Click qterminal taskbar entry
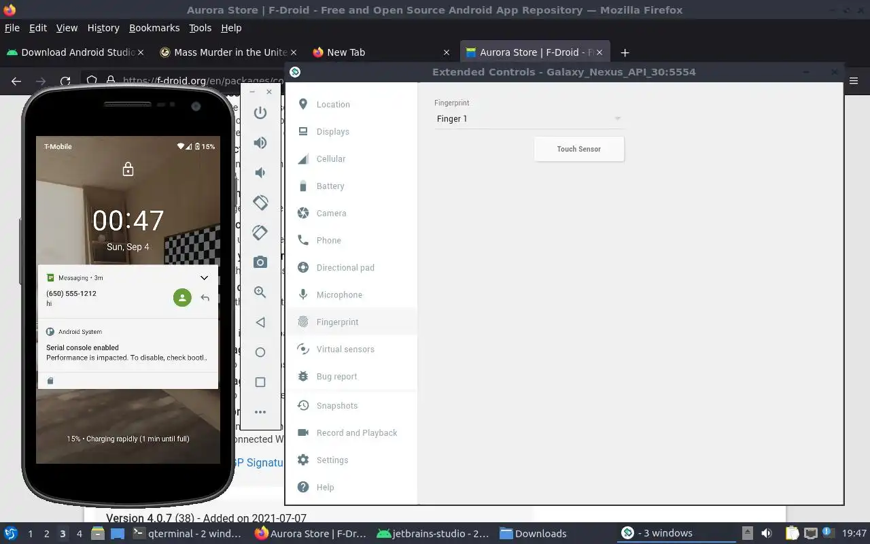The height and width of the screenshot is (544, 870). pyautogui.click(x=188, y=534)
